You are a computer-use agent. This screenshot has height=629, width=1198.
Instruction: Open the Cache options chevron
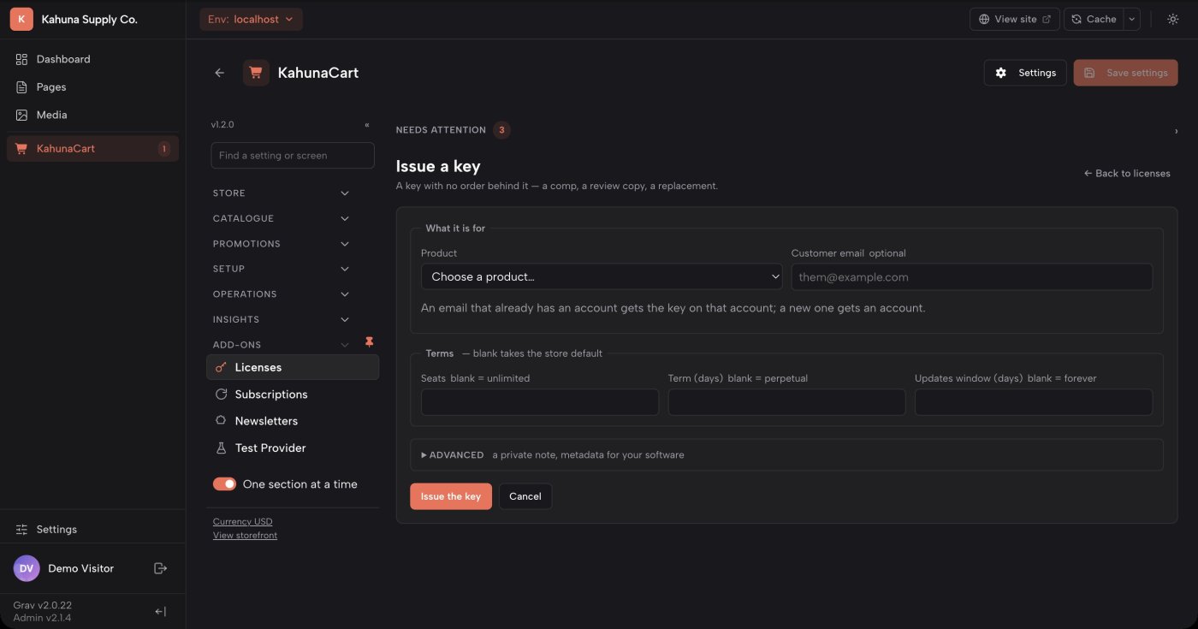click(x=1132, y=19)
